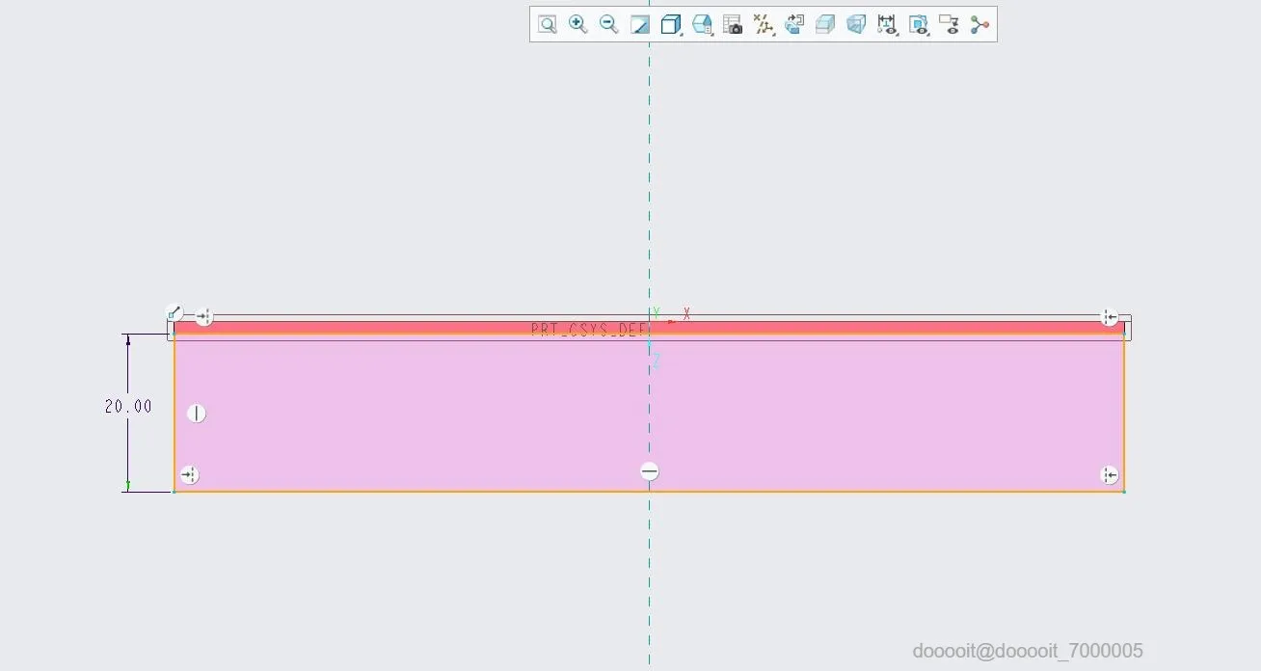Click the Repaint icon
Image resolution: width=1261 pixels, height=671 pixels.
coord(639,24)
